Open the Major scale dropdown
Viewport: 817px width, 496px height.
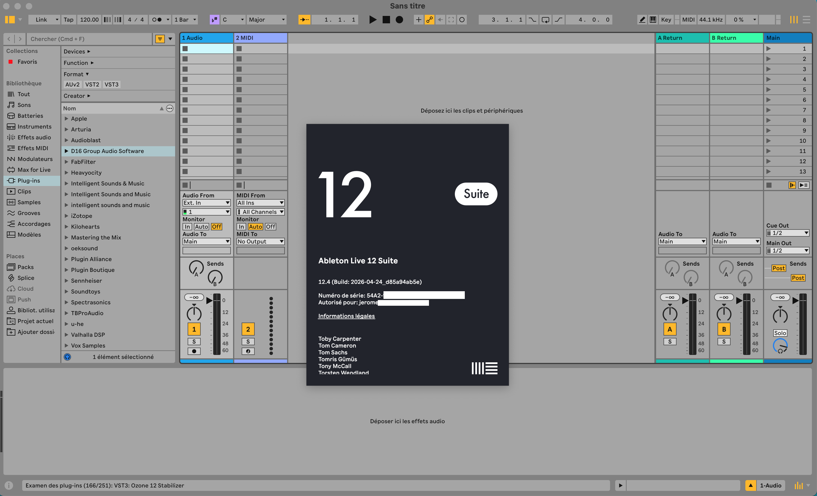click(267, 20)
